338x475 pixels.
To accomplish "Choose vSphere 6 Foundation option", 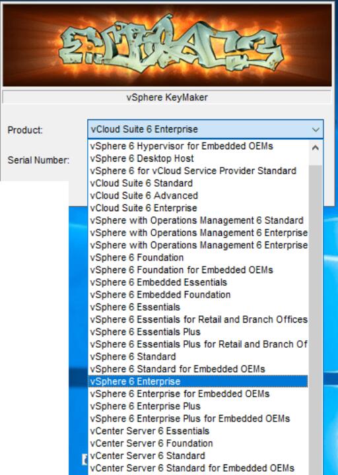I will (x=198, y=258).
